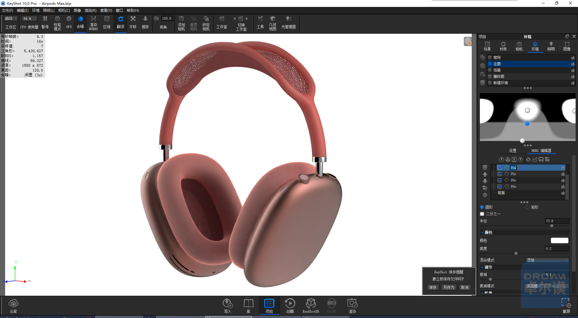Screen dimensions: 578x318
Task: Click the GPU mode icon
Action: point(69,23)
